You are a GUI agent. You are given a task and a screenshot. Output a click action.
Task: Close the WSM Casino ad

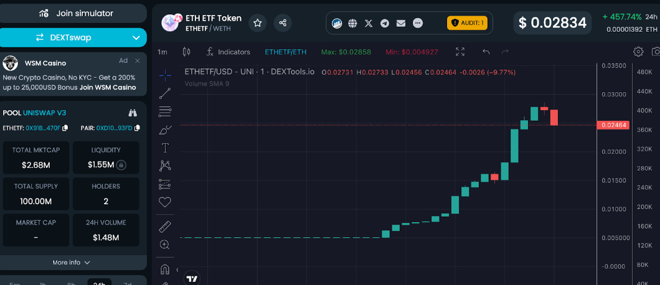coord(138,60)
